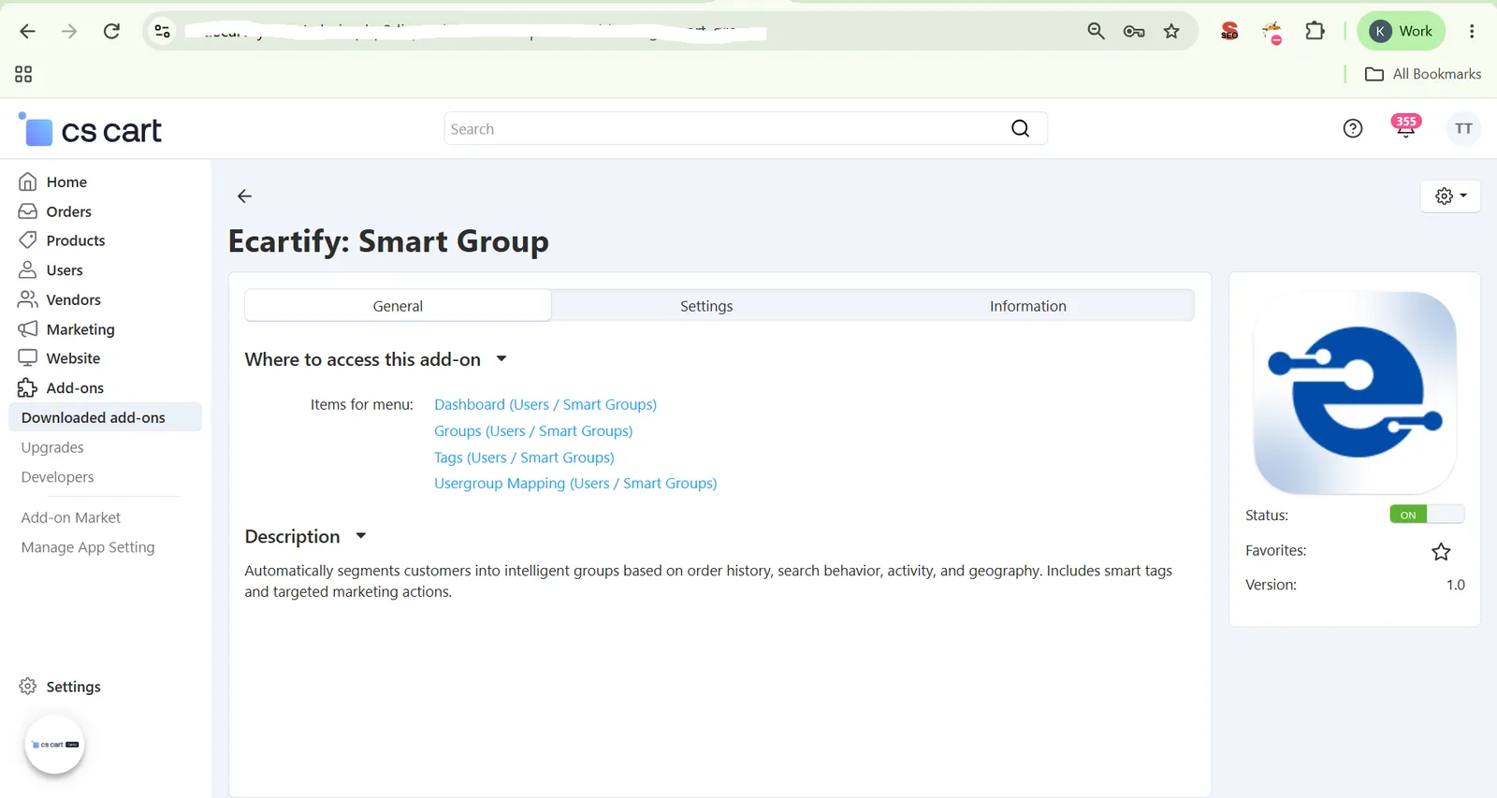Open the Groups (Users / Smart Groups) link
The height and width of the screenshot is (798, 1497).
533,430
